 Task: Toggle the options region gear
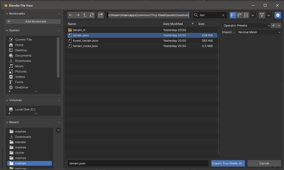(x=278, y=15)
